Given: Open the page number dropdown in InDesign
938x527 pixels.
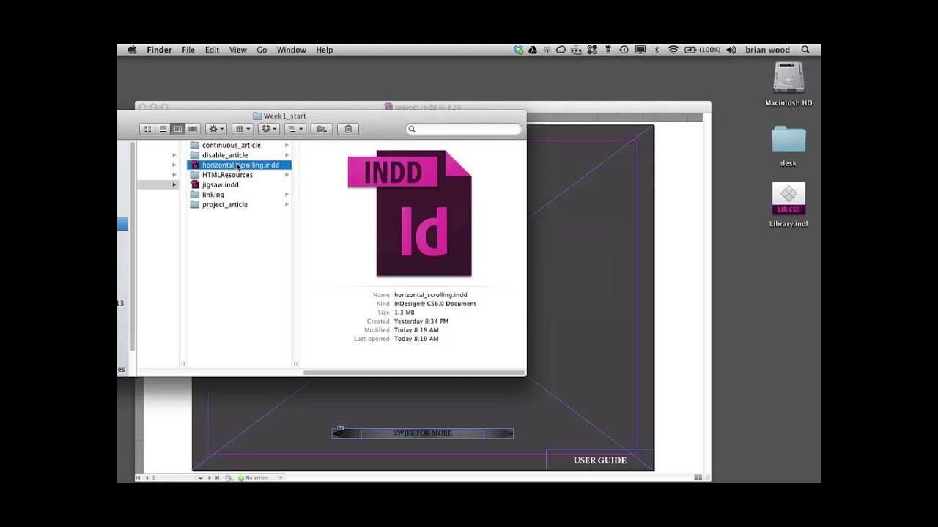Looking at the screenshot, I should [200, 478].
